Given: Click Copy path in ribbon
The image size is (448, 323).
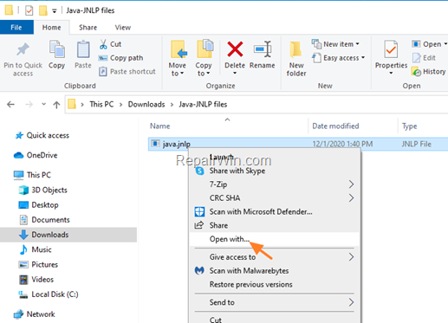Looking at the screenshot, I should (120, 58).
